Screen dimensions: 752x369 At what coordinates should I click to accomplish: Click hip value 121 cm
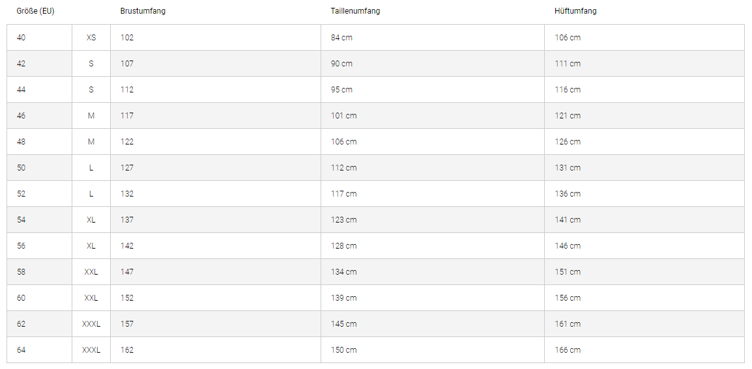568,115
